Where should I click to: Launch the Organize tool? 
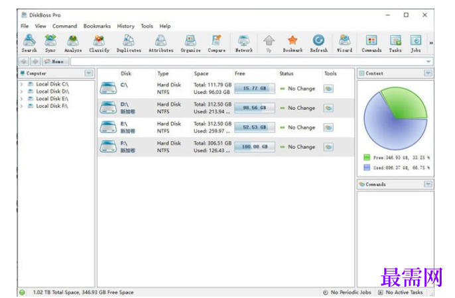pyautogui.click(x=190, y=43)
